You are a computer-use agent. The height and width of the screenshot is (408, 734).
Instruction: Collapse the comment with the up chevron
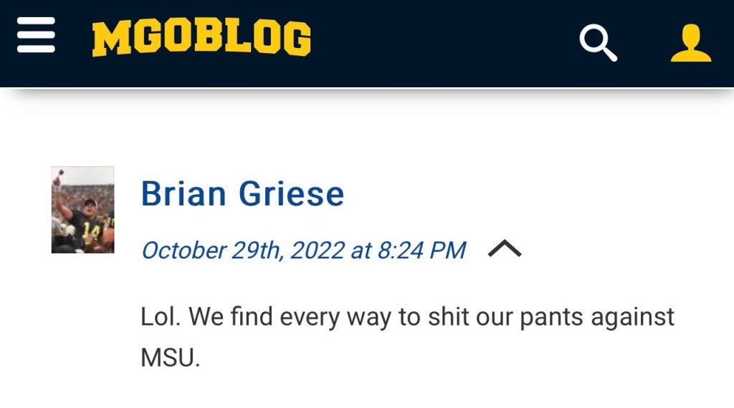tap(504, 249)
